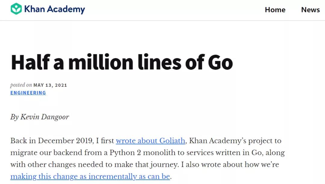The width and height of the screenshot is (325, 184).
Task: Click the "posted on" label
Action: pos(21,85)
